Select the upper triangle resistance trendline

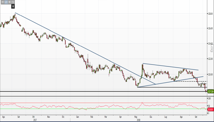(171, 67)
